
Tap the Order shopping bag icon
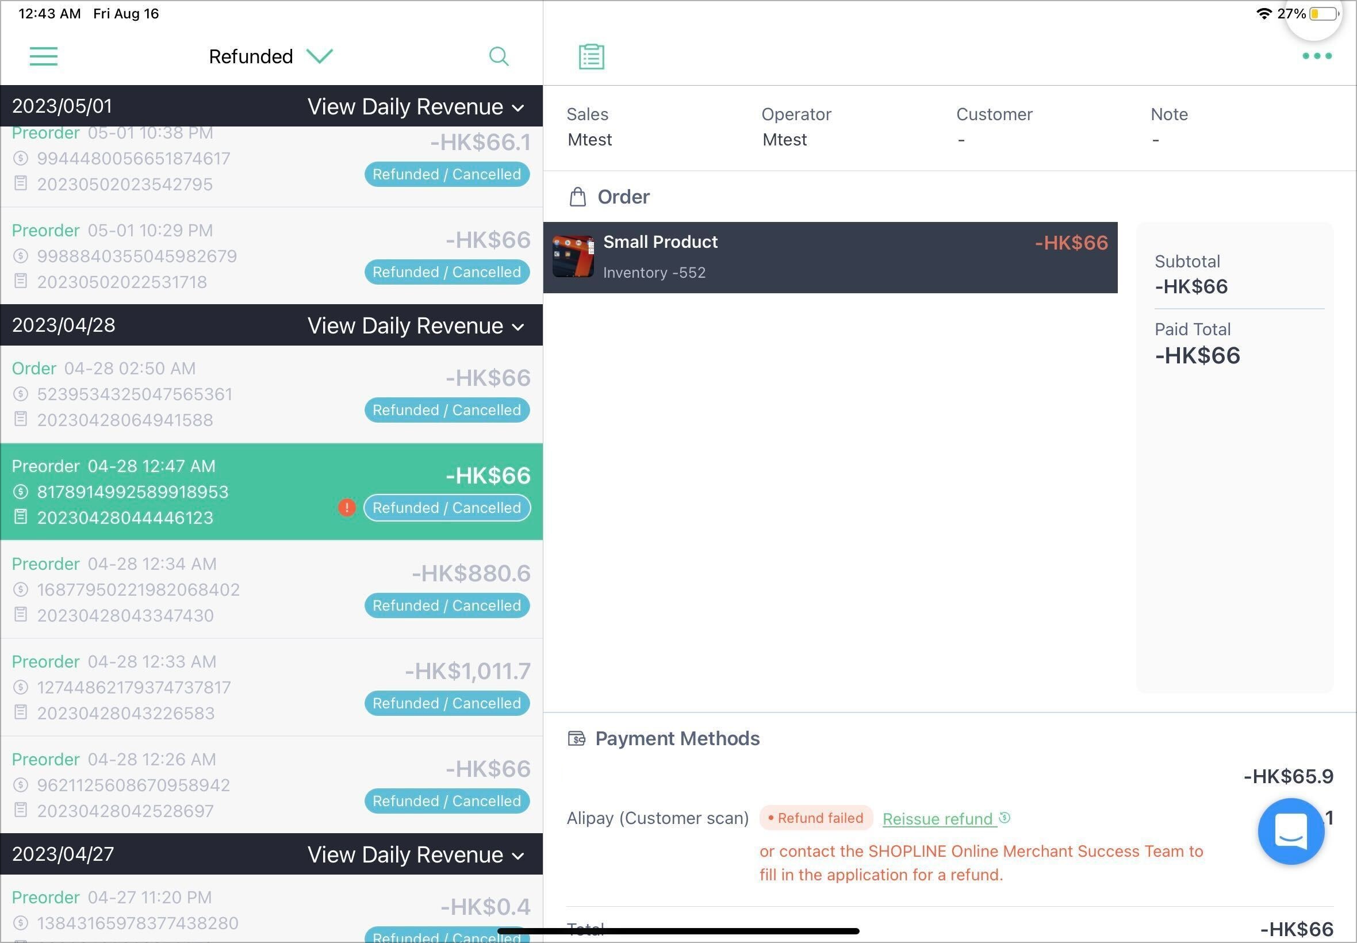coord(578,197)
